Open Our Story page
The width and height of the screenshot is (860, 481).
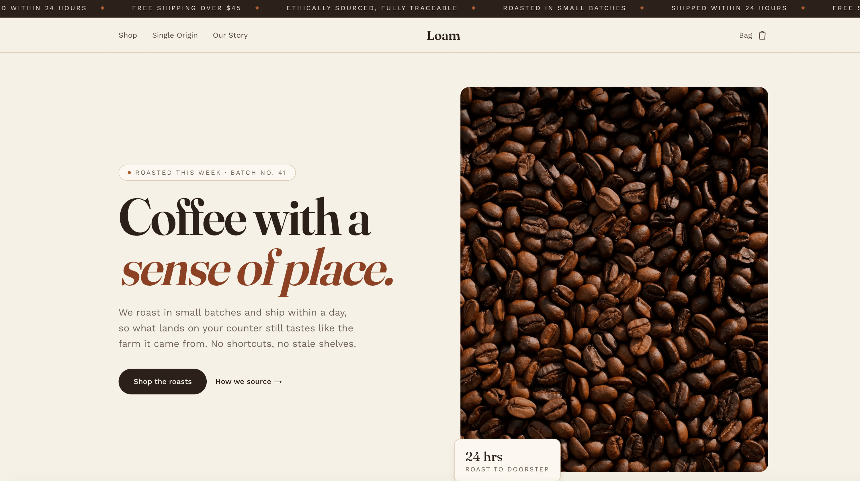pos(230,35)
